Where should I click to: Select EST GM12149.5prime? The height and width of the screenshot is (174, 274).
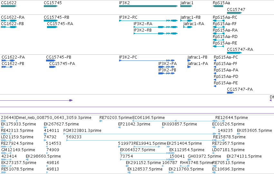[18, 150]
